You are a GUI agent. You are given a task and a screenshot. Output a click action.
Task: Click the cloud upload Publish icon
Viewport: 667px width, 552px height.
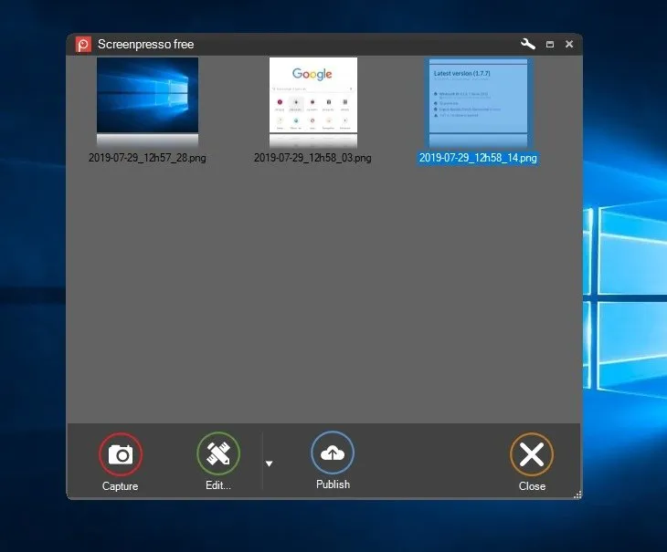point(333,453)
